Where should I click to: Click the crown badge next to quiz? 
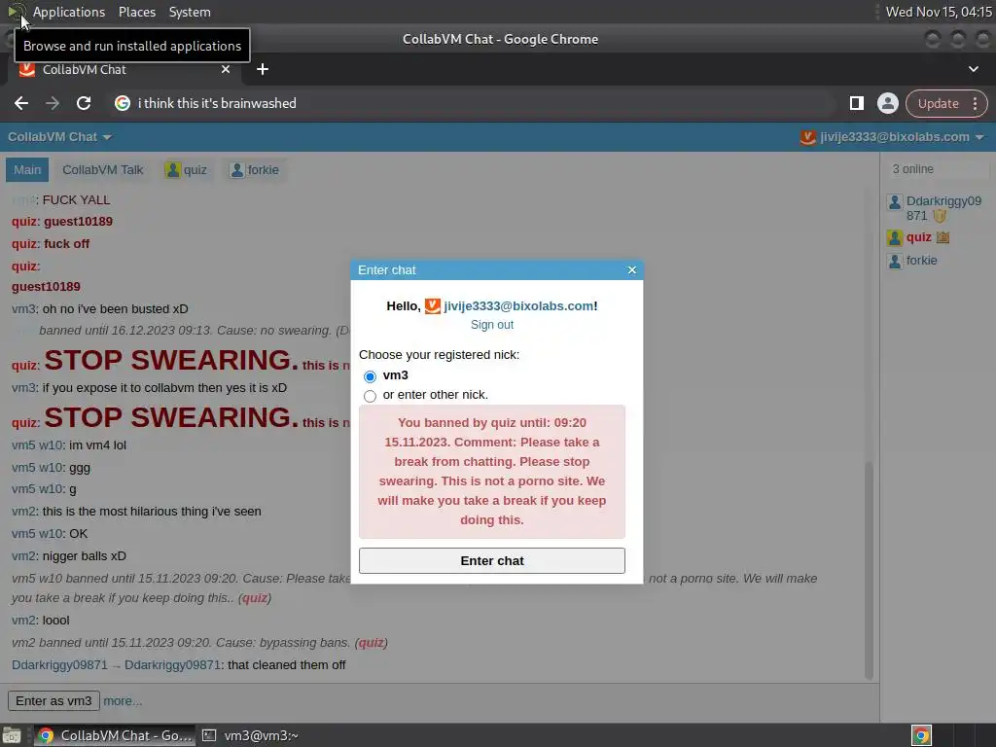(943, 237)
